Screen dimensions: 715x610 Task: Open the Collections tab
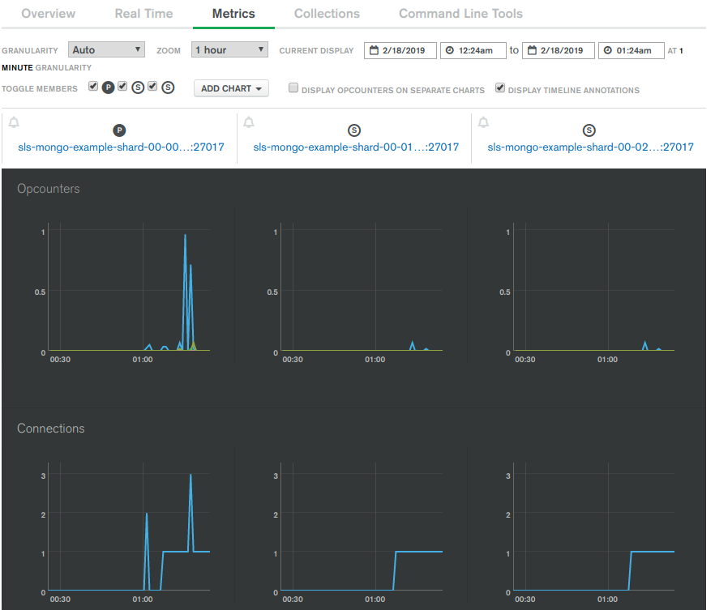coord(327,14)
